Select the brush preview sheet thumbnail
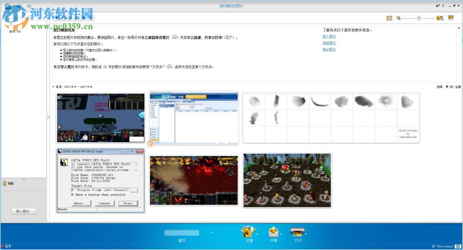The image size is (463, 250). [331, 118]
